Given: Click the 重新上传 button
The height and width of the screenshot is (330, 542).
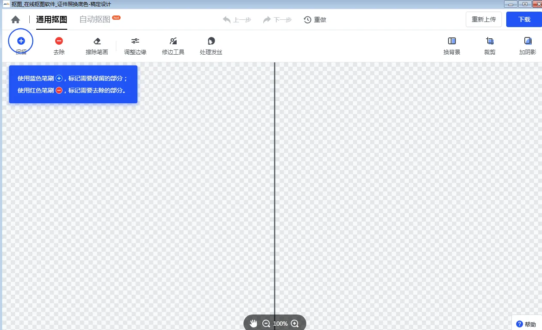Looking at the screenshot, I should pos(484,19).
